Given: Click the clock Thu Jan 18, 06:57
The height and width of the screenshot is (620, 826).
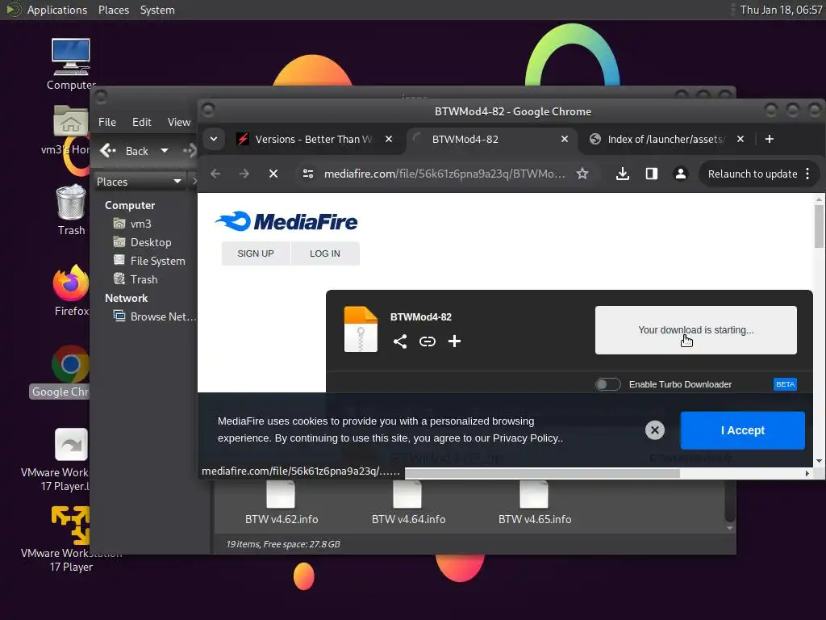Looking at the screenshot, I should click(781, 10).
